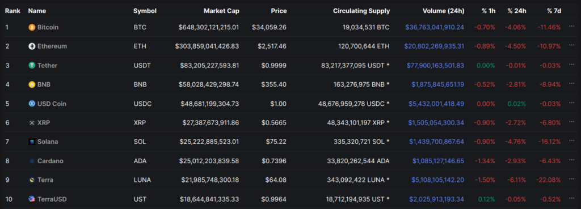This screenshot has height=209, width=581.
Task: Sort by the Circulating Supply header
Action: tap(361, 11)
